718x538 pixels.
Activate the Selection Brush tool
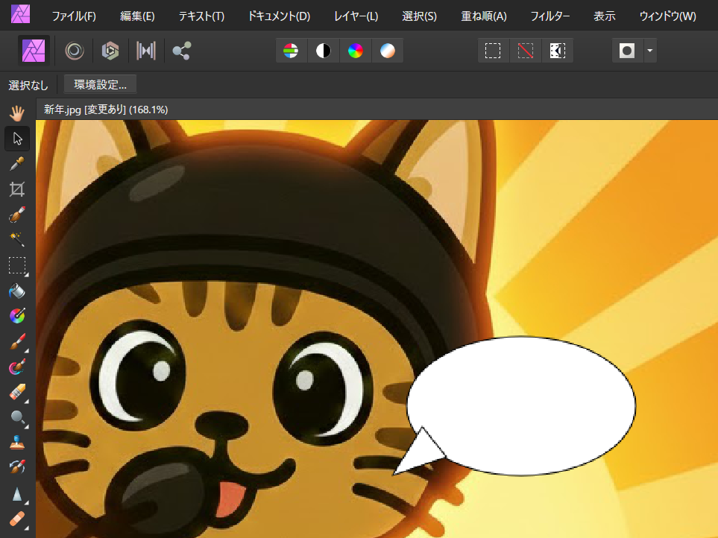(x=17, y=215)
